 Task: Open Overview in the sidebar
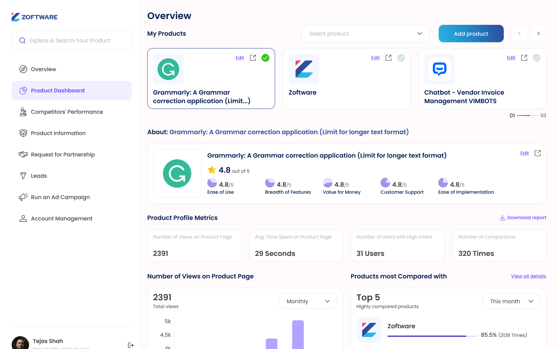(72, 69)
